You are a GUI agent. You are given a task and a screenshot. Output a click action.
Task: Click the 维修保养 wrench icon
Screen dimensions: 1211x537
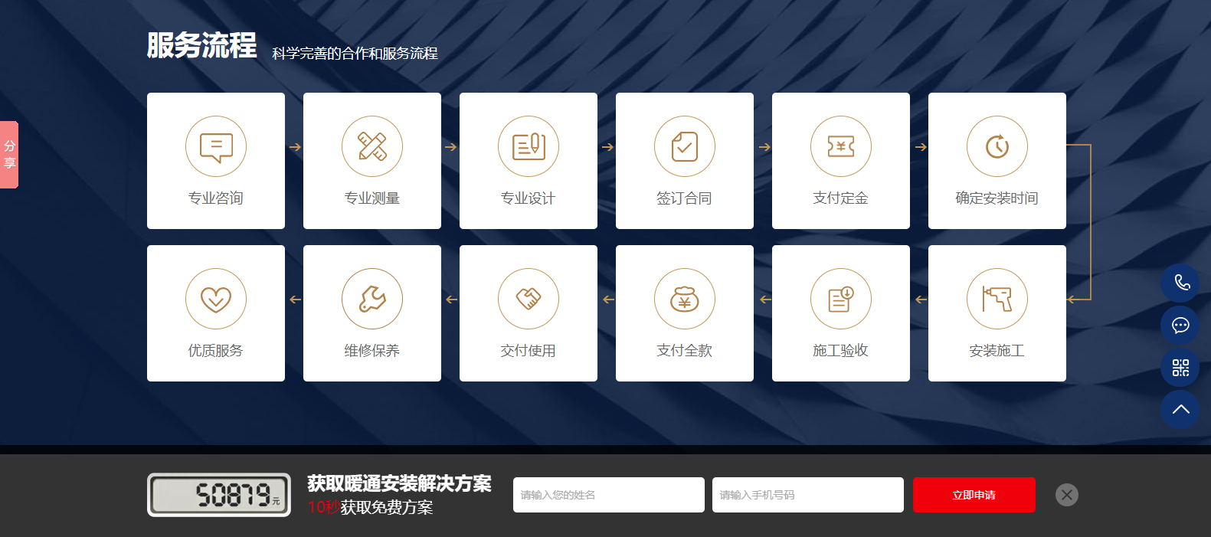[x=372, y=299]
